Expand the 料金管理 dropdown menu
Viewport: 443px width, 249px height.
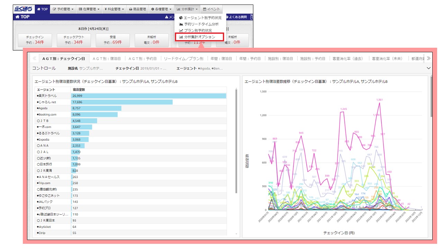click(x=114, y=9)
